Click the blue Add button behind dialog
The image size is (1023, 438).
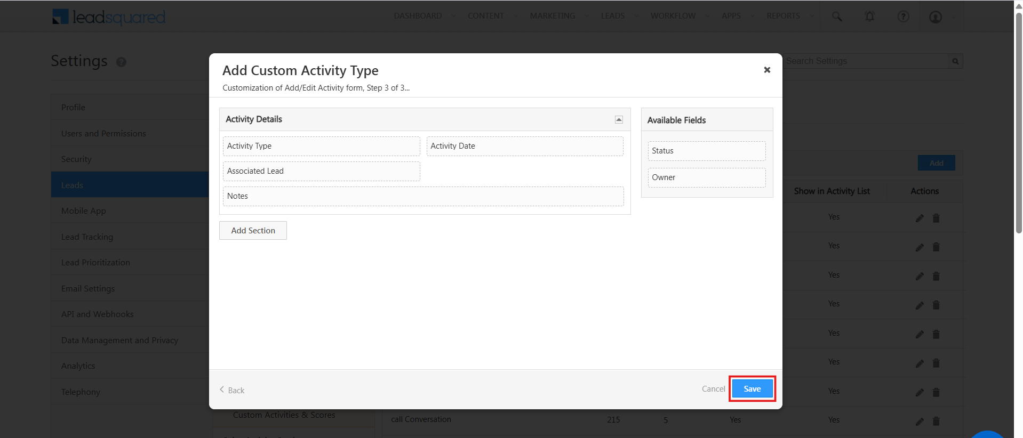[x=936, y=163]
